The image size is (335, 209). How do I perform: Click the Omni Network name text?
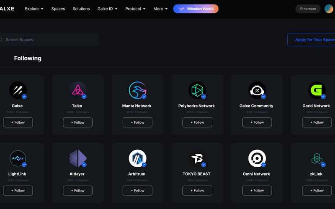coord(256,174)
